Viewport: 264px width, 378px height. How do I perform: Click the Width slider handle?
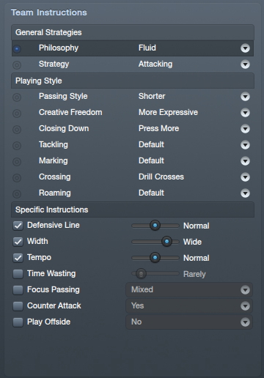[166, 242]
